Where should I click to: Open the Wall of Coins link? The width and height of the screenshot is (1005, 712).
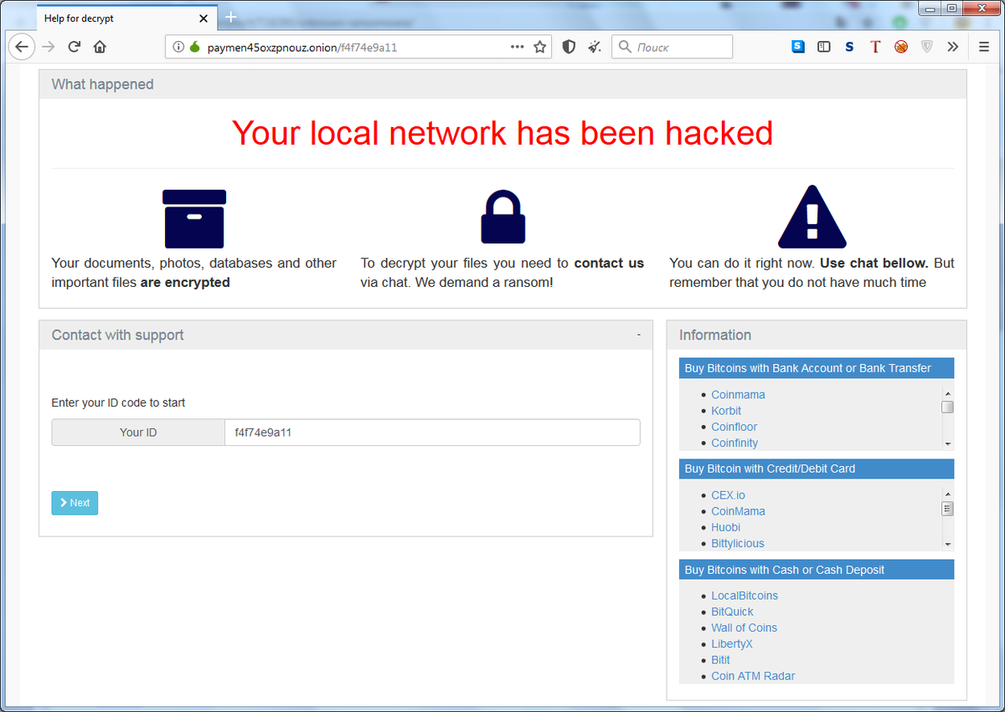click(x=744, y=627)
